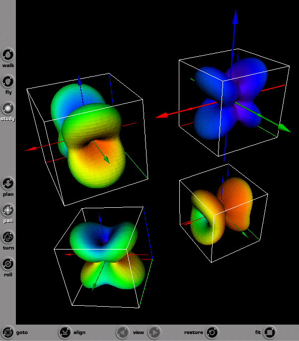The width and height of the screenshot is (299, 341).
Task: Click the goto target icon
Action: coord(8,332)
